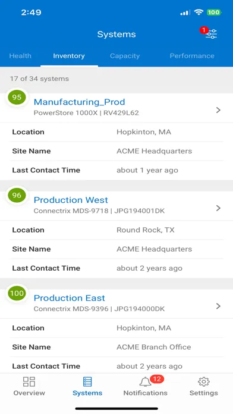The width and height of the screenshot is (233, 414).
Task: Tap the 100 health score badge
Action: [x=17, y=293]
